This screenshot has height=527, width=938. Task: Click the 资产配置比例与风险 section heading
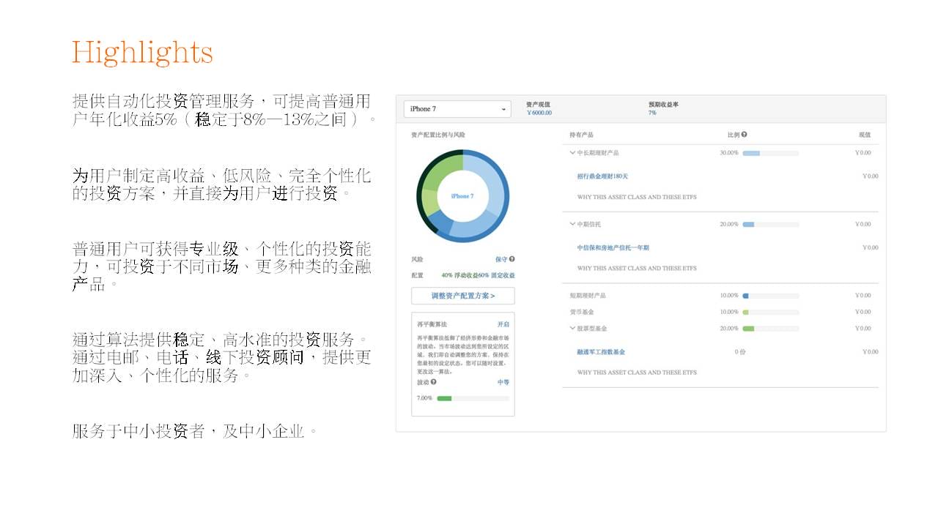click(438, 135)
